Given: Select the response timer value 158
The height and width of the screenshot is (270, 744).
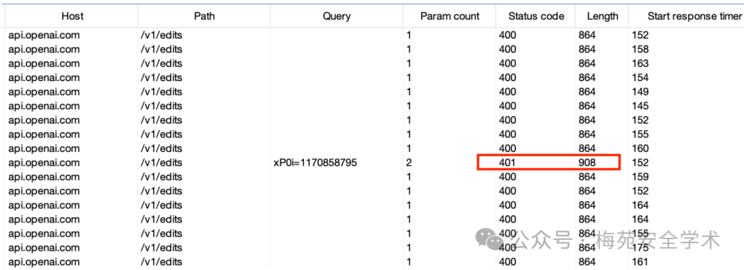Looking at the screenshot, I should pos(639,49).
